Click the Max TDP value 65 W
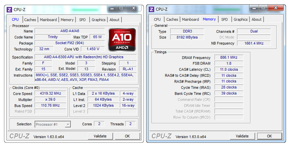The width and height of the screenshot is (290, 150). pyautogui.click(x=97, y=37)
